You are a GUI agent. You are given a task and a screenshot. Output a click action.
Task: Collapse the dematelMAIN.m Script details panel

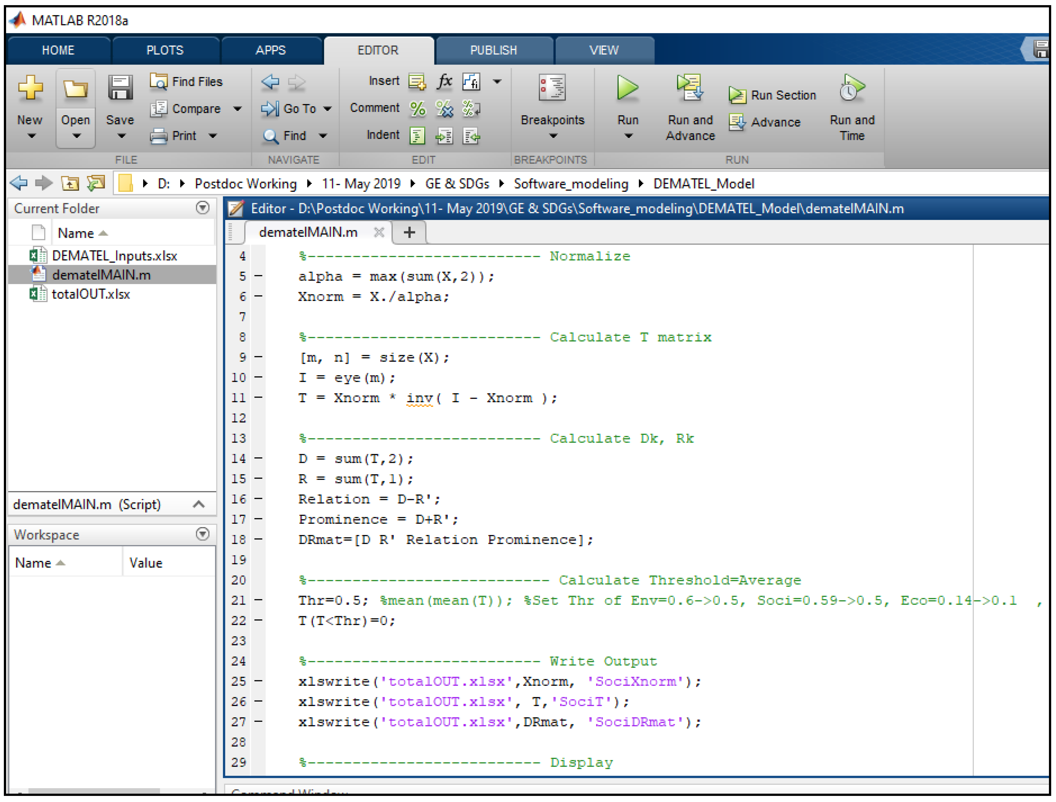click(x=199, y=504)
